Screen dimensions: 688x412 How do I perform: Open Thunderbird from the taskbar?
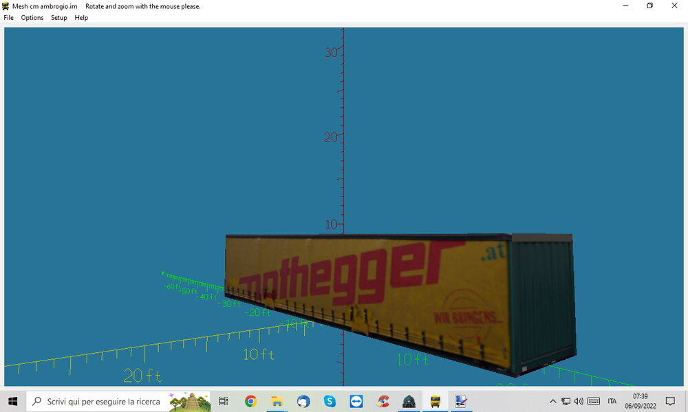pyautogui.click(x=303, y=401)
